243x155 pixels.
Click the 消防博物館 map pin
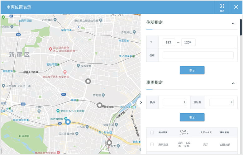point(66,119)
